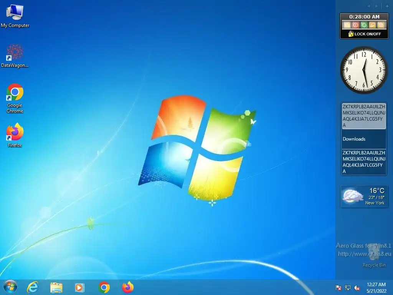Image resolution: width=393 pixels, height=295 pixels.
Task: Launch Internet Explorer from the taskbar
Action: 33,287
